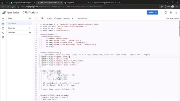Open a new browser tab
The height and width of the screenshot is (101, 180).
(x=119, y=3)
